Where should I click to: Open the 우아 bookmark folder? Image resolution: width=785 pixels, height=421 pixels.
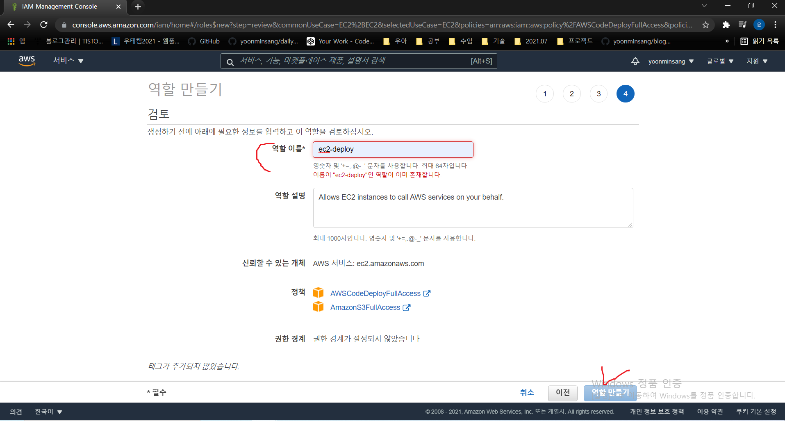click(x=395, y=41)
